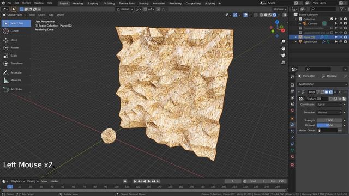Switch to rendered viewport shading
This screenshot has height=196, width=349.
click(x=274, y=15)
